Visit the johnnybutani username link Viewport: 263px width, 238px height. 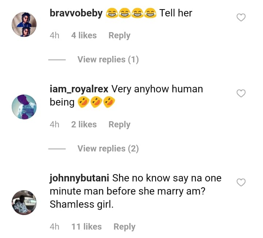tap(79, 178)
